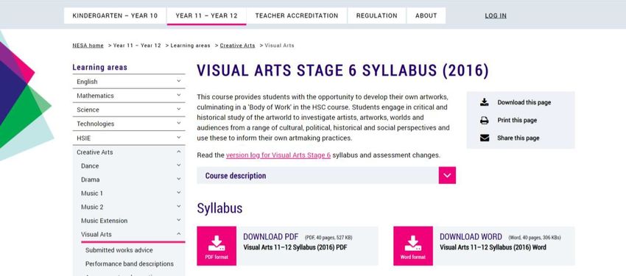Image resolution: width=626 pixels, height=276 pixels.
Task: Open the Kindergarten – Year 10 tab
Action: [x=115, y=15]
